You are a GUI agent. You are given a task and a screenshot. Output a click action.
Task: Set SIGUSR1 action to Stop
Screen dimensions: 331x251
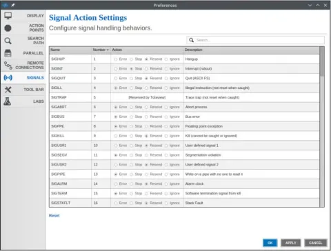coord(131,145)
